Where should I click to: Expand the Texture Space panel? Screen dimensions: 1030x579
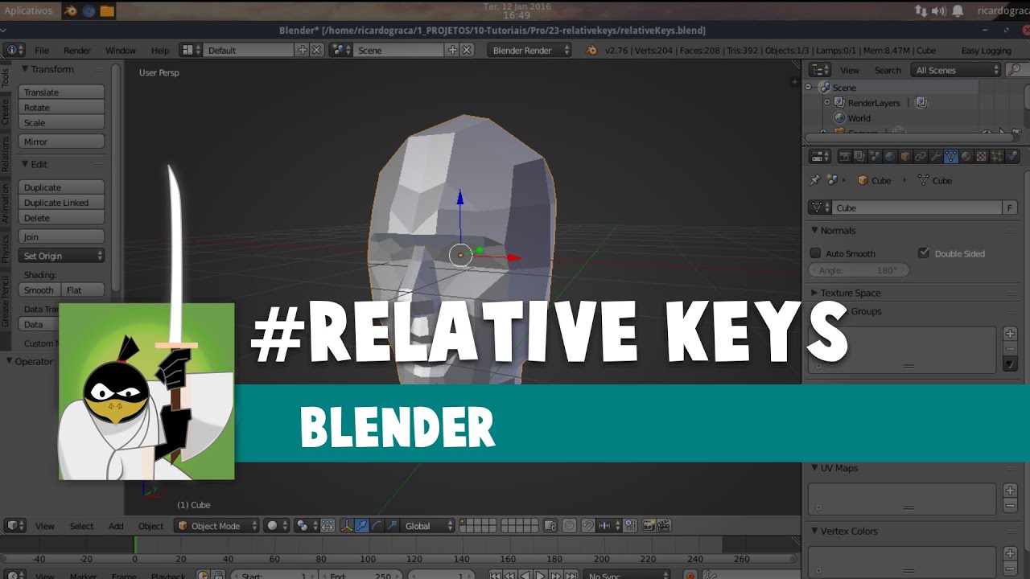(x=851, y=293)
